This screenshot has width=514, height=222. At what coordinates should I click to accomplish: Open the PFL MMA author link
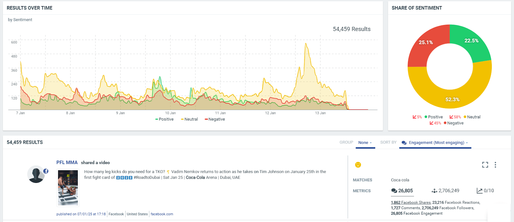click(x=67, y=163)
